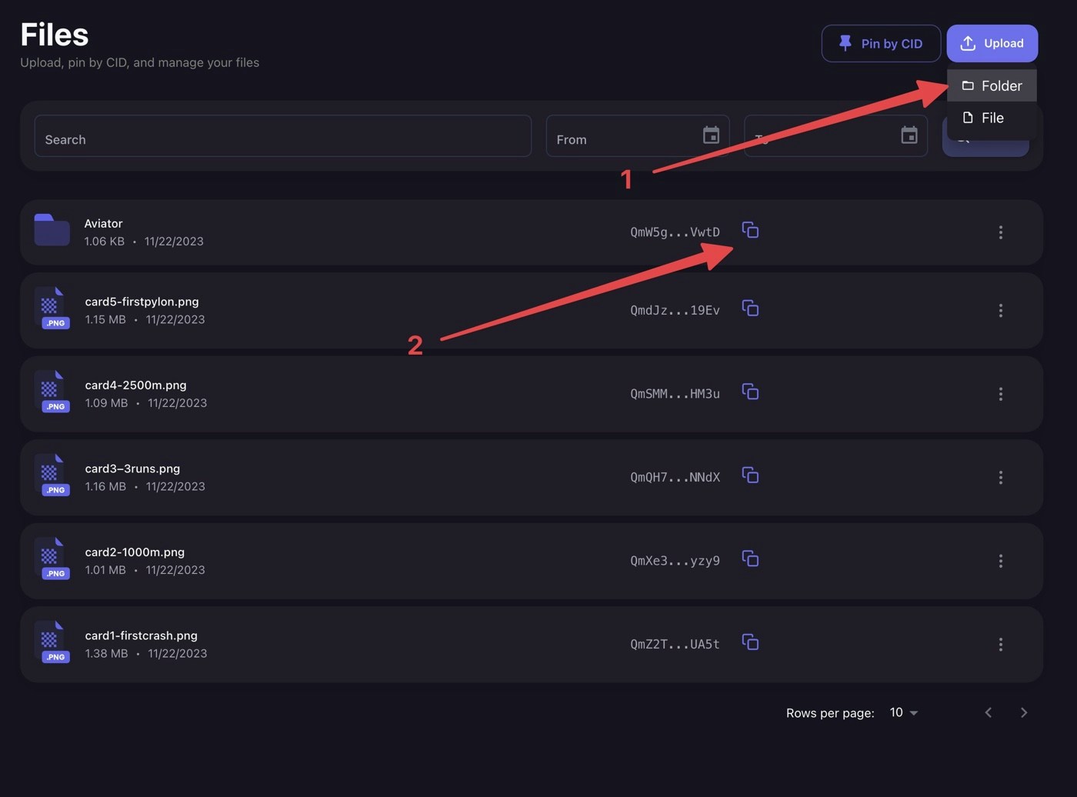Go to the next page of files
The image size is (1077, 797).
[x=1024, y=712]
